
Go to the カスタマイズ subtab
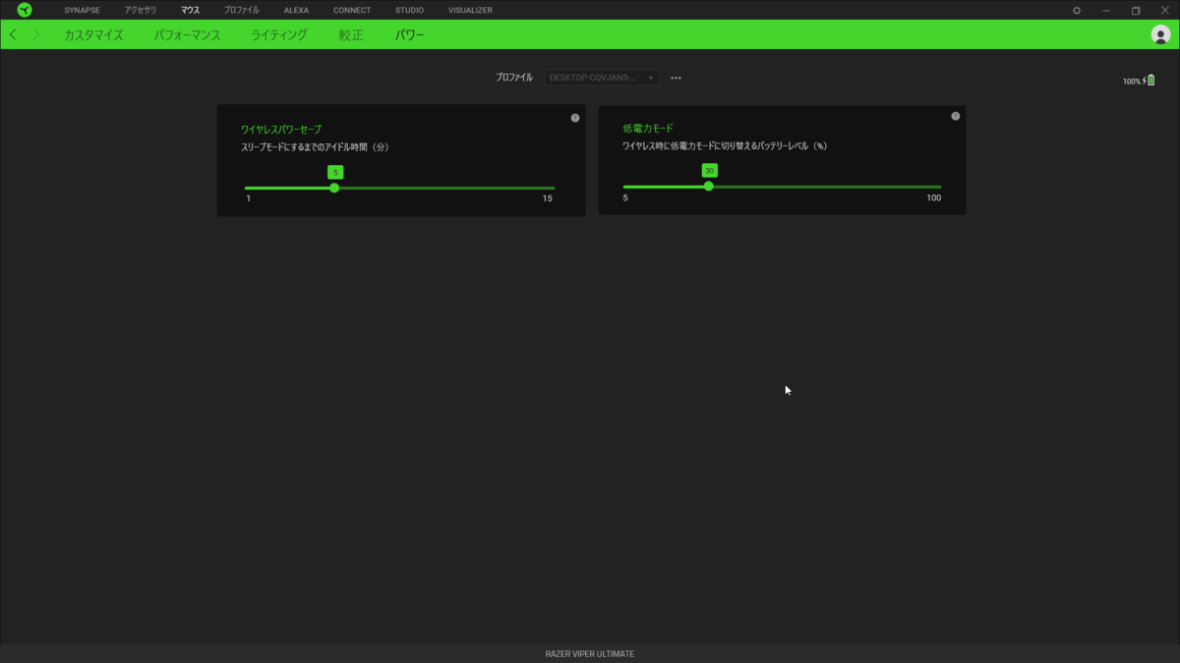coord(93,34)
